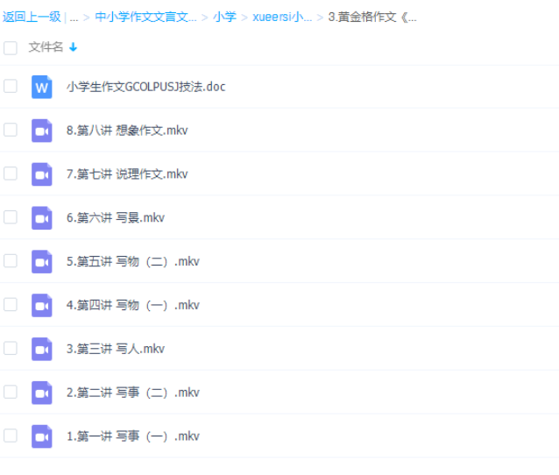Click the video icon for 3.第三讲 写人.mkv
Image resolution: width=559 pixels, height=475 pixels.
point(42,349)
